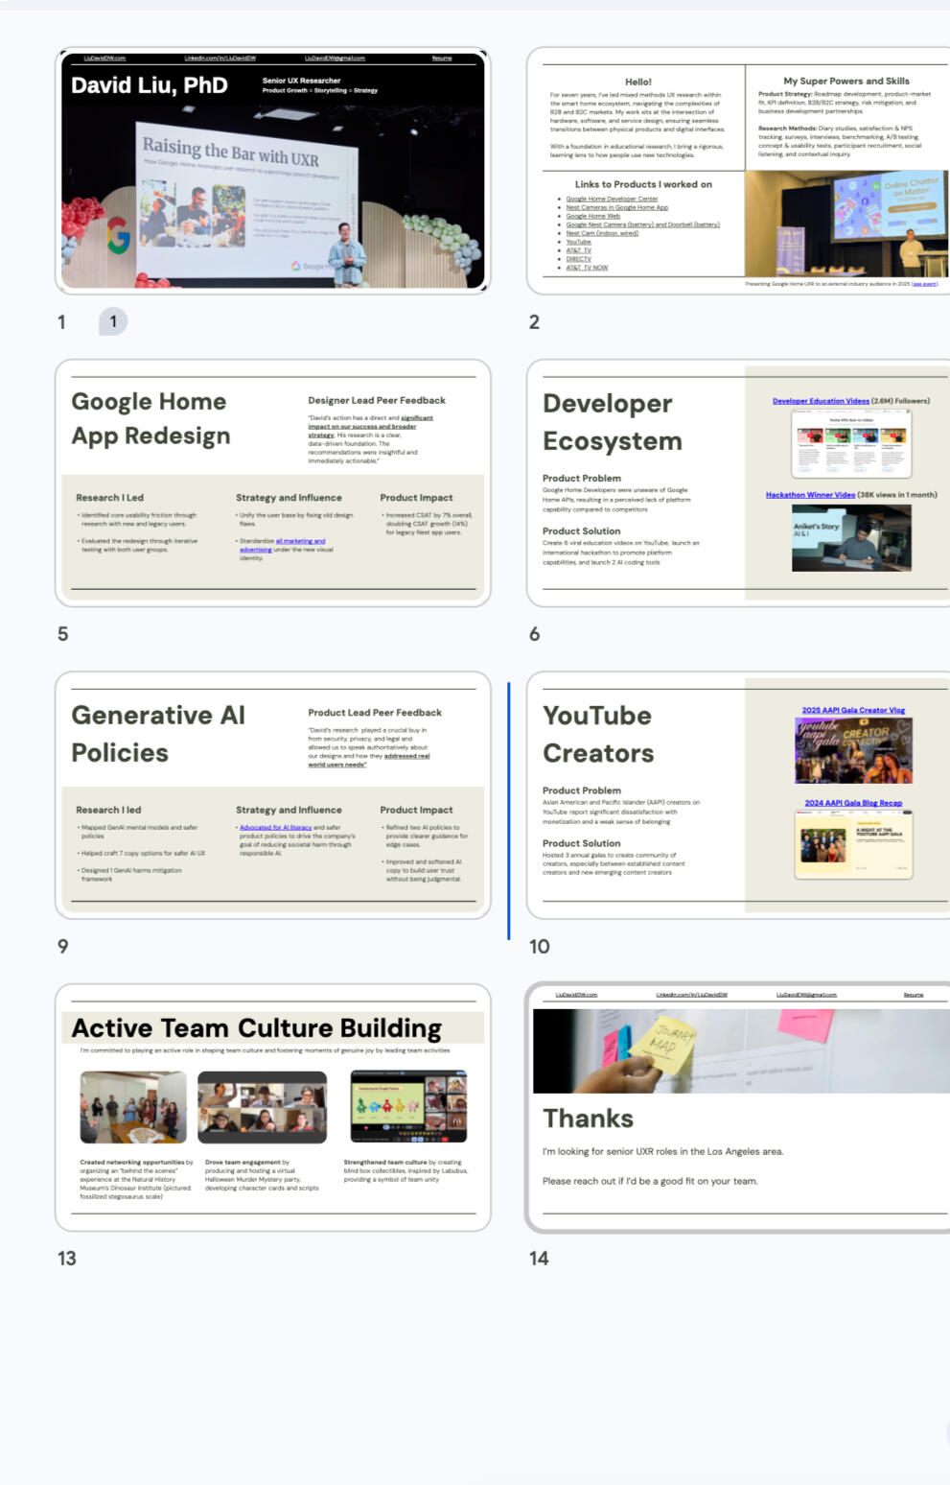Open the comment badge beside slide 1
The image size is (950, 1485).
[113, 321]
